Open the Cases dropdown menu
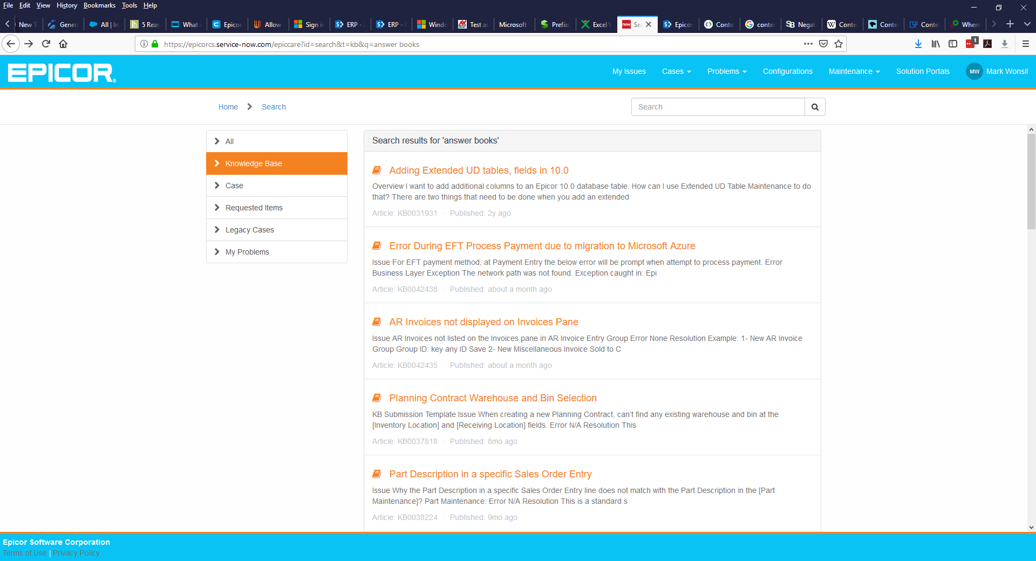This screenshot has height=561, width=1036. pos(676,71)
